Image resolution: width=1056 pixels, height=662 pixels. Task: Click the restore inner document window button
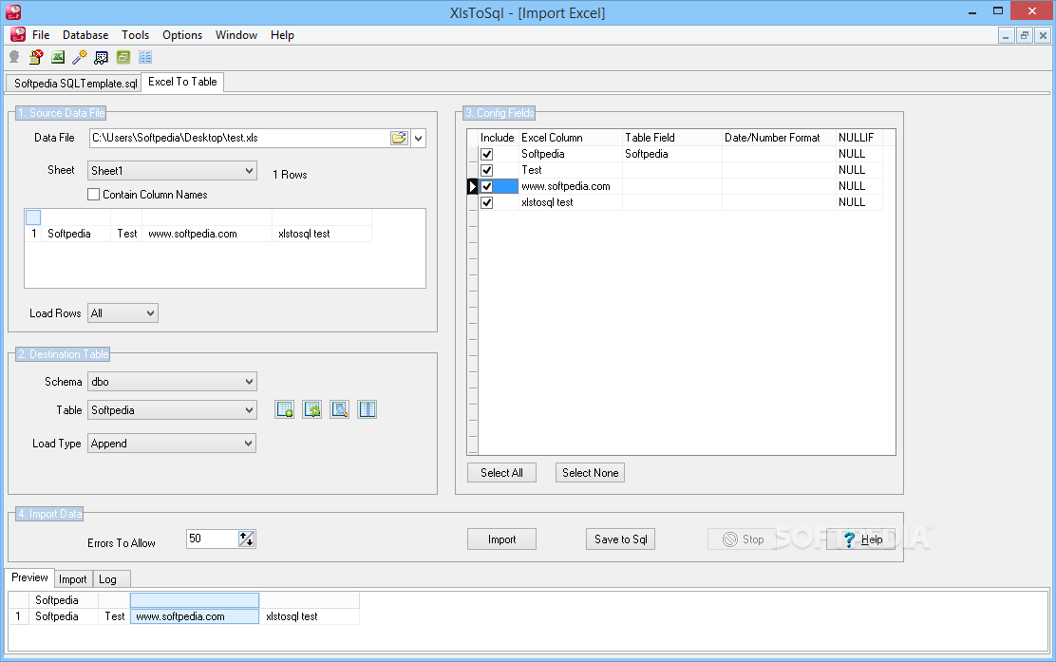[x=1025, y=36]
